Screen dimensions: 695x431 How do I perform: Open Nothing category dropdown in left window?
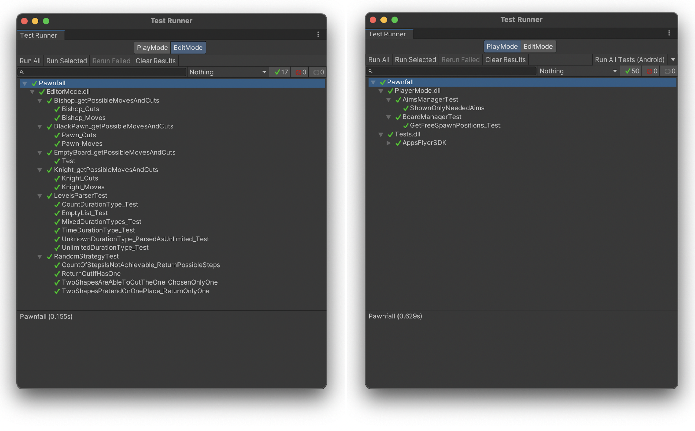227,72
